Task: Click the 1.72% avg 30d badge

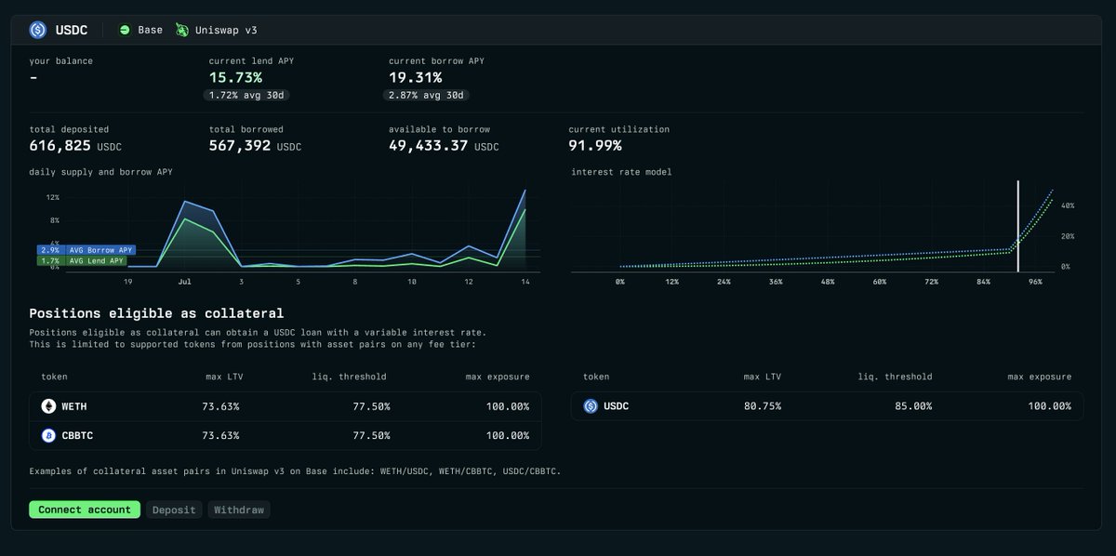Action: [x=246, y=95]
